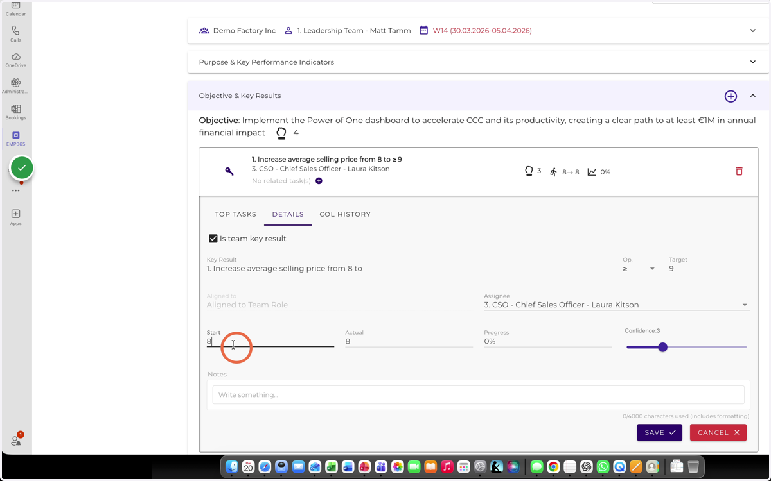
Task: Click the Aligned to Team Role field
Action: click(x=339, y=305)
